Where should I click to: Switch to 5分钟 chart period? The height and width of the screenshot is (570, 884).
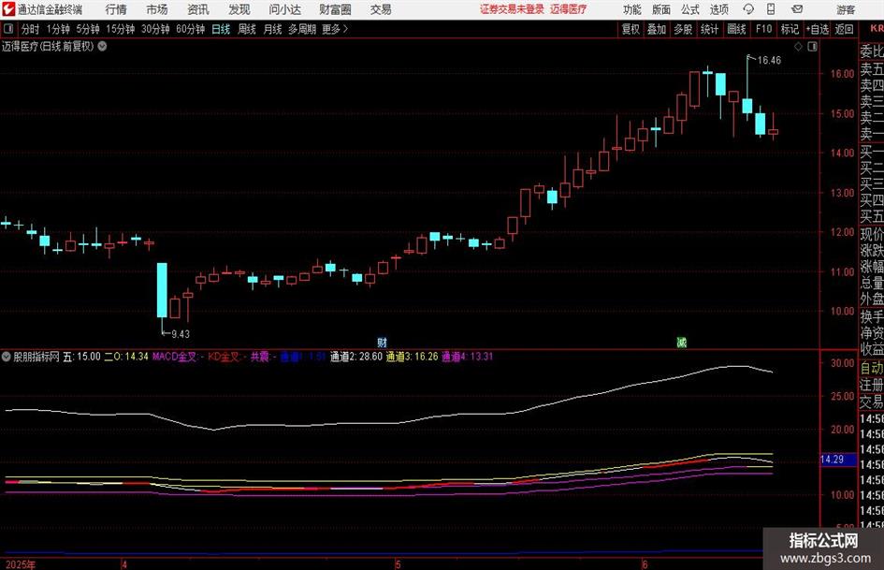[x=87, y=29]
